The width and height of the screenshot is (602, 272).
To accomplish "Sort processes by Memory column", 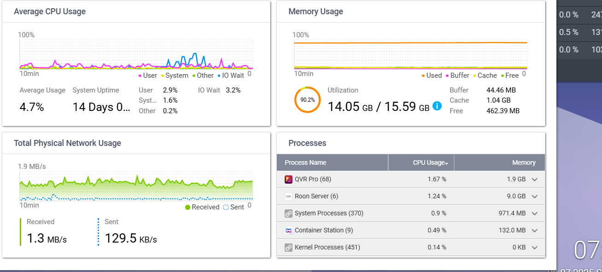I will pyautogui.click(x=500, y=162).
